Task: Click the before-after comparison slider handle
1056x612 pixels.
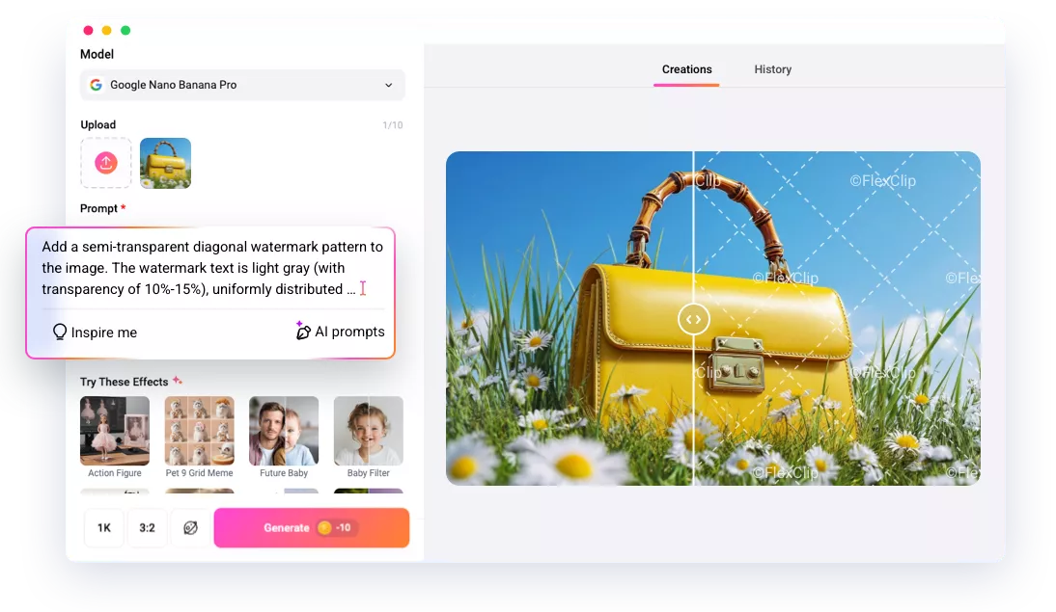Action: pyautogui.click(x=694, y=318)
